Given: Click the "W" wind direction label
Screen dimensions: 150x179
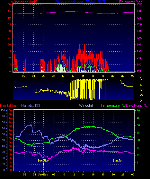Looking at the screenshot, I should [x=141, y=95].
